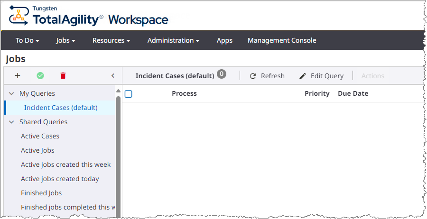Open the Administration menu
Screen dimensions: 427x219
(x=173, y=41)
